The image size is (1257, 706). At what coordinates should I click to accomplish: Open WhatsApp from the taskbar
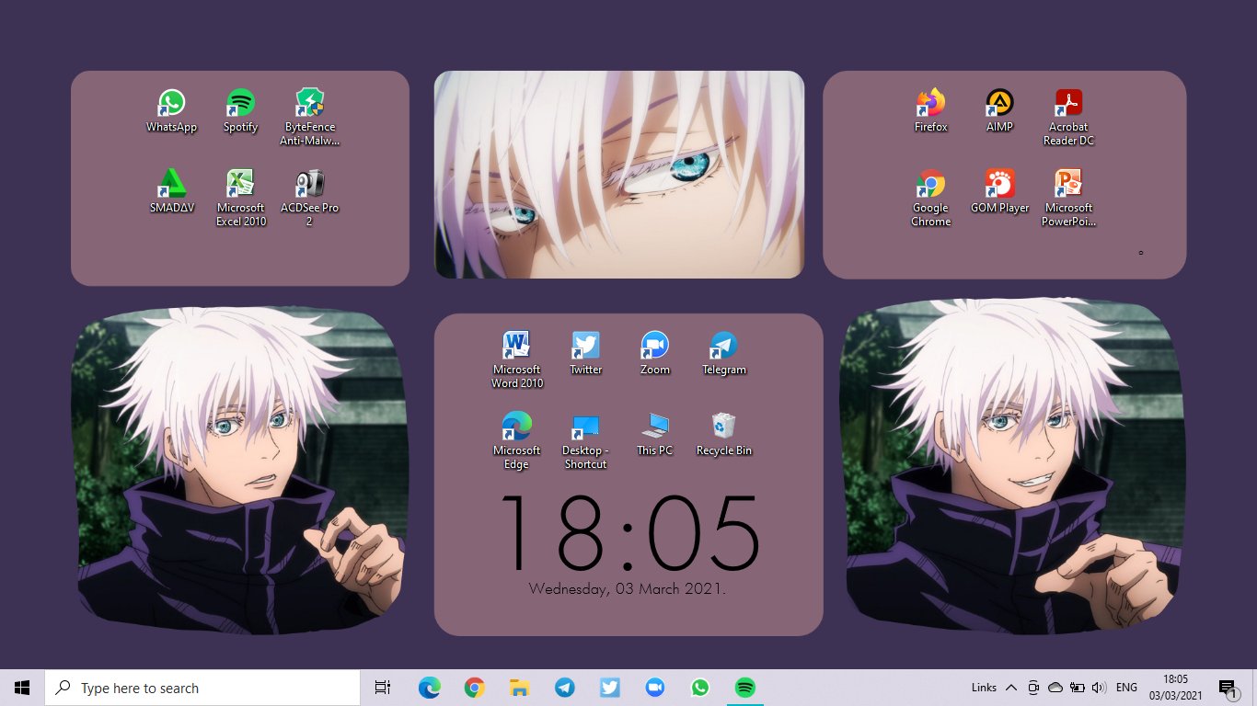[x=699, y=688]
